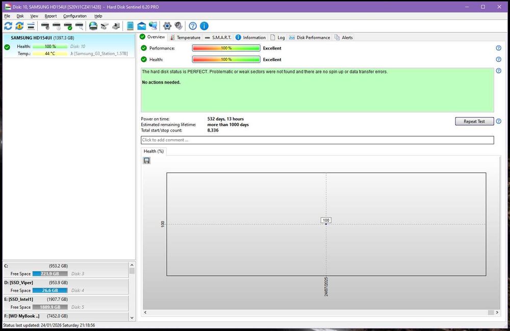The image size is (510, 331).
Task: Click the disk with green checkmark icon
Action: click(68, 26)
